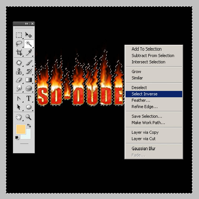Select the Gradient tool
Screen dimensions: 199x199
click(x=29, y=80)
